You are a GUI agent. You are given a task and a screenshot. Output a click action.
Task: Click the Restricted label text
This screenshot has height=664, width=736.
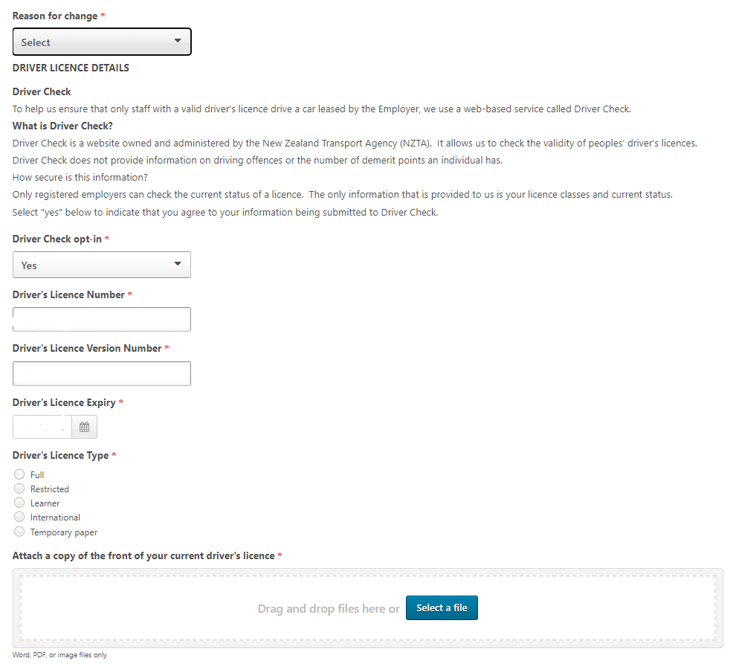(50, 489)
